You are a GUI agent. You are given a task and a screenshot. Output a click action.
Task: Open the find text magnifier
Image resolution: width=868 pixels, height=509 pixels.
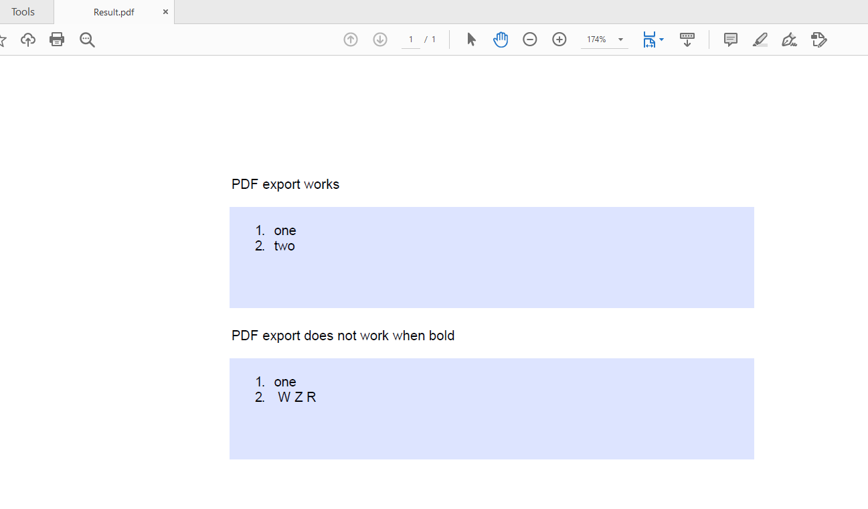[x=87, y=40]
